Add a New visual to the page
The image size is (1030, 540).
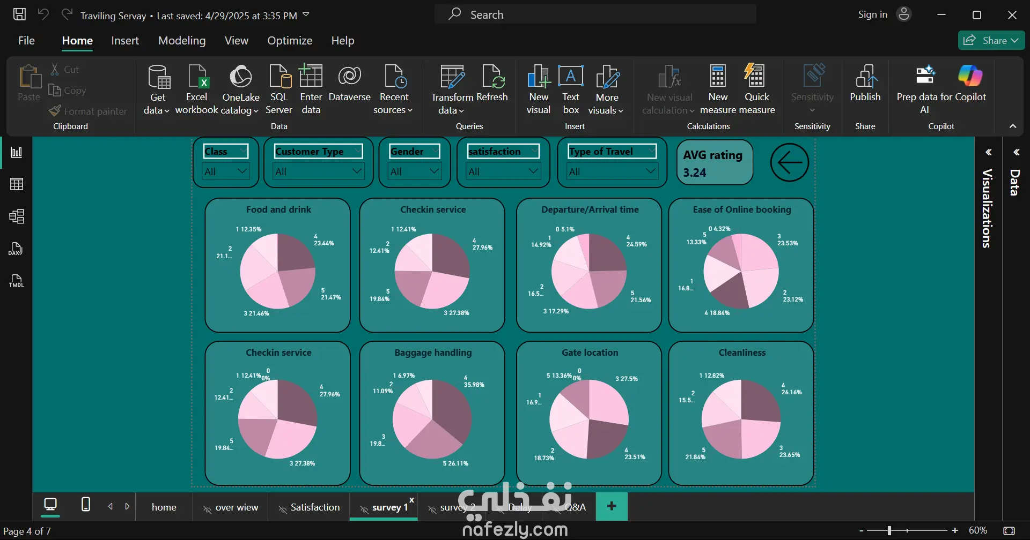coord(539,89)
